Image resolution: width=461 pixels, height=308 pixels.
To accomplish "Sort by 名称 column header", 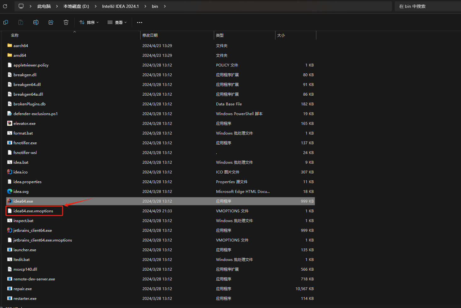I will point(15,35).
